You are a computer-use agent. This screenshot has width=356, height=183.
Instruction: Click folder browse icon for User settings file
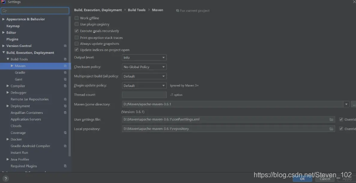[x=331, y=119]
